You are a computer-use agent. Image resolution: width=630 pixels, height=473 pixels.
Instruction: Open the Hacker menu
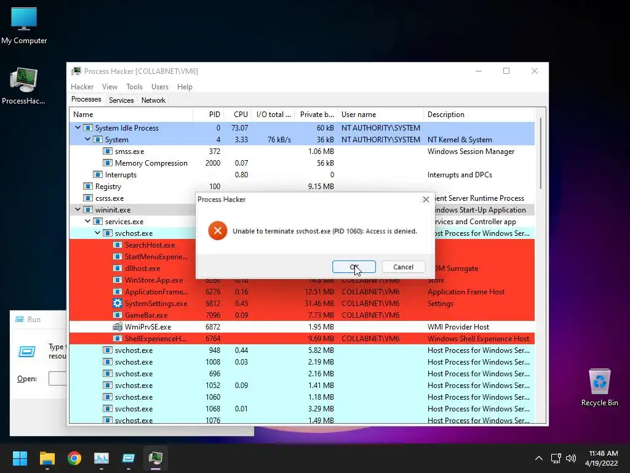pos(82,87)
